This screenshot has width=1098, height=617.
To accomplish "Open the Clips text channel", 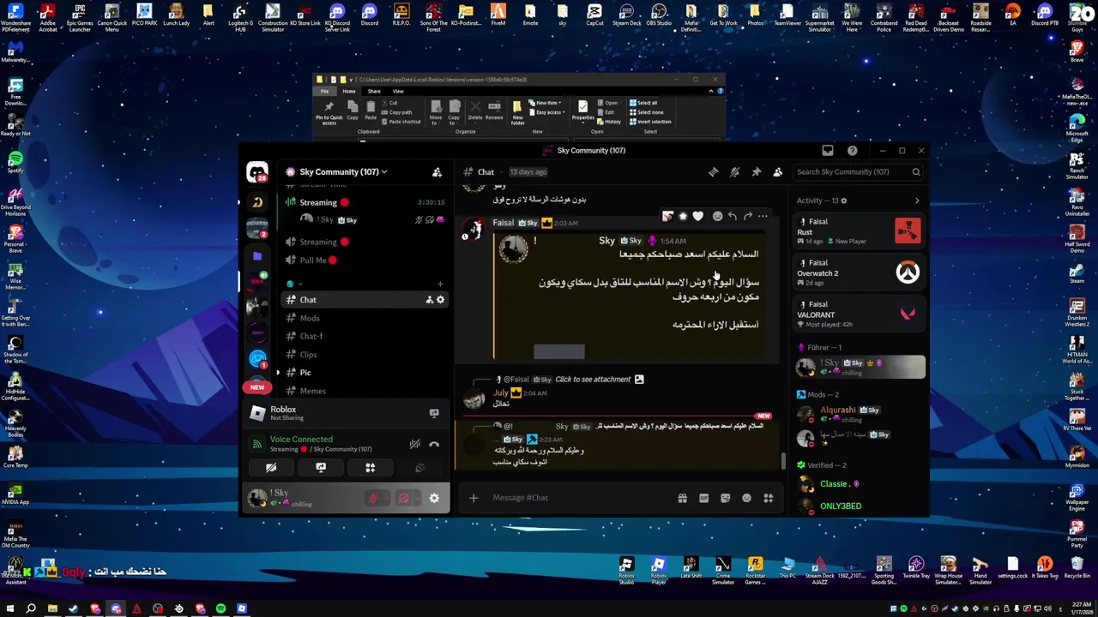I will (x=364, y=354).
